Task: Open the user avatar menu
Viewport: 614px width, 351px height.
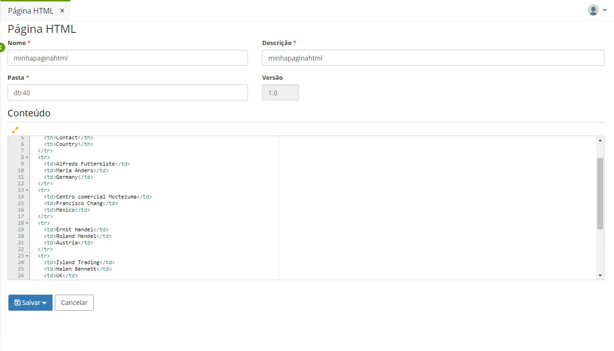Action: pos(597,10)
